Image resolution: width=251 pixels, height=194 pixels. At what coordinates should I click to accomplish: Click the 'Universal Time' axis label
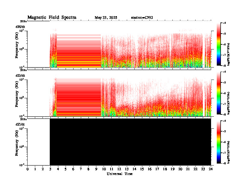coord(119,174)
